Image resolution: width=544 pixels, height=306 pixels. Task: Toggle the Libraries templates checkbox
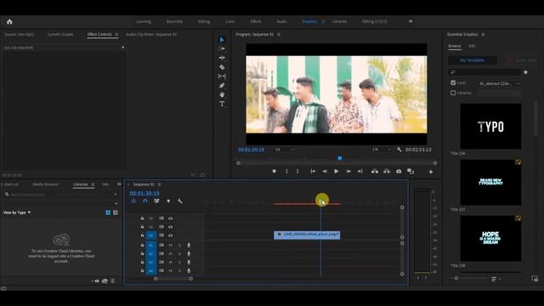click(453, 93)
